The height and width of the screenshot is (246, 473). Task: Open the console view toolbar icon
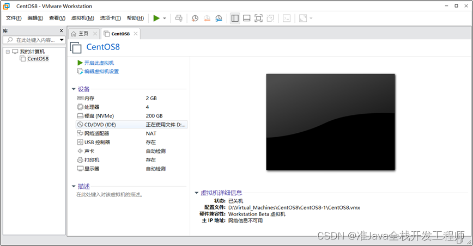click(287, 19)
